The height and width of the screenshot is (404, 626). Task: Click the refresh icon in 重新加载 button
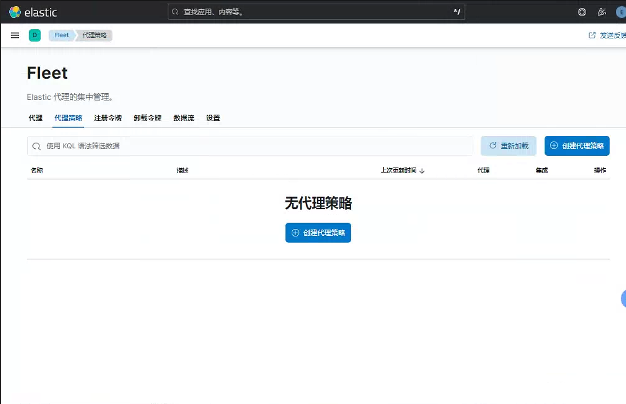click(493, 145)
